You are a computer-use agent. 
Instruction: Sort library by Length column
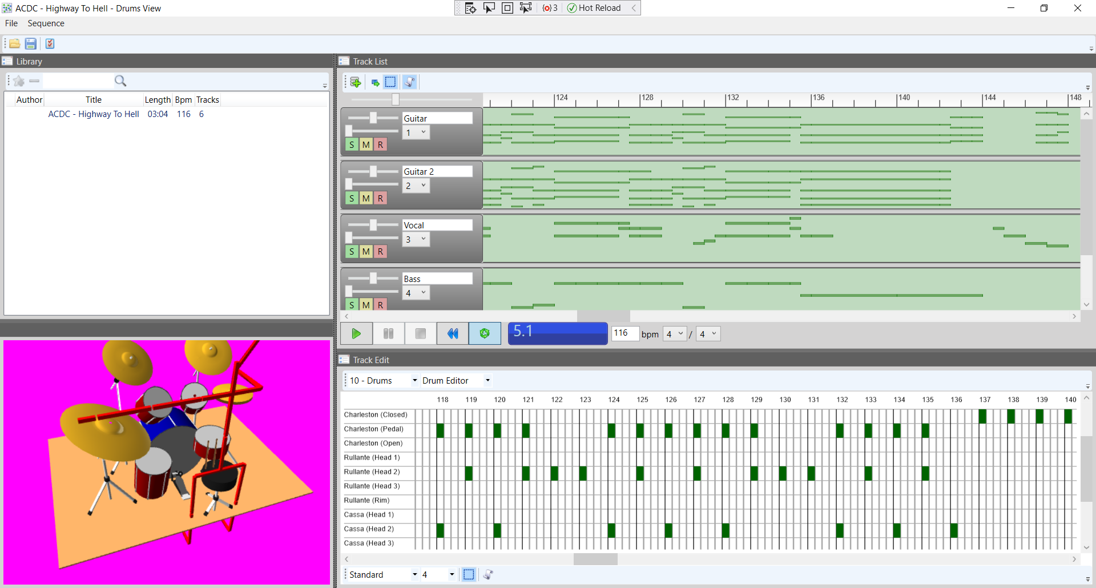point(158,100)
